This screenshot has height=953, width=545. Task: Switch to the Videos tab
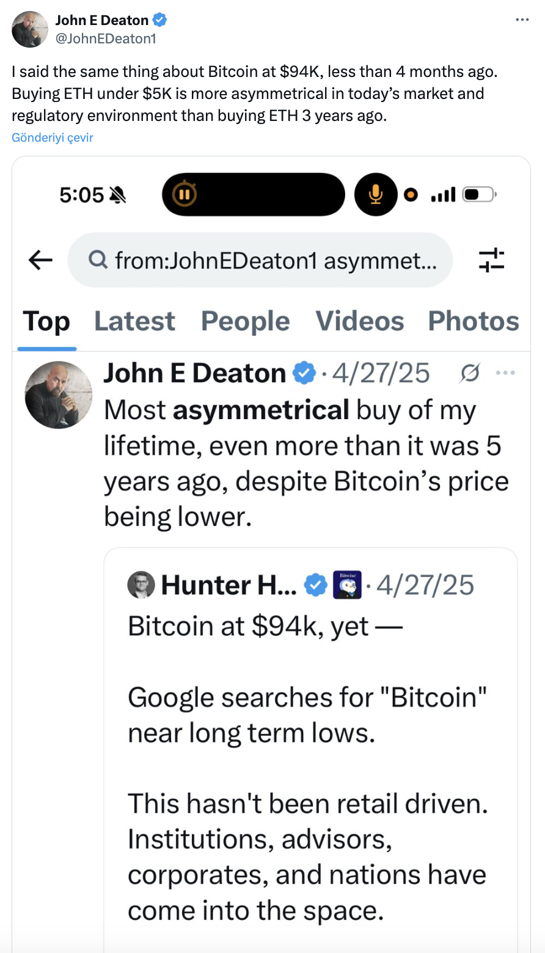(359, 321)
